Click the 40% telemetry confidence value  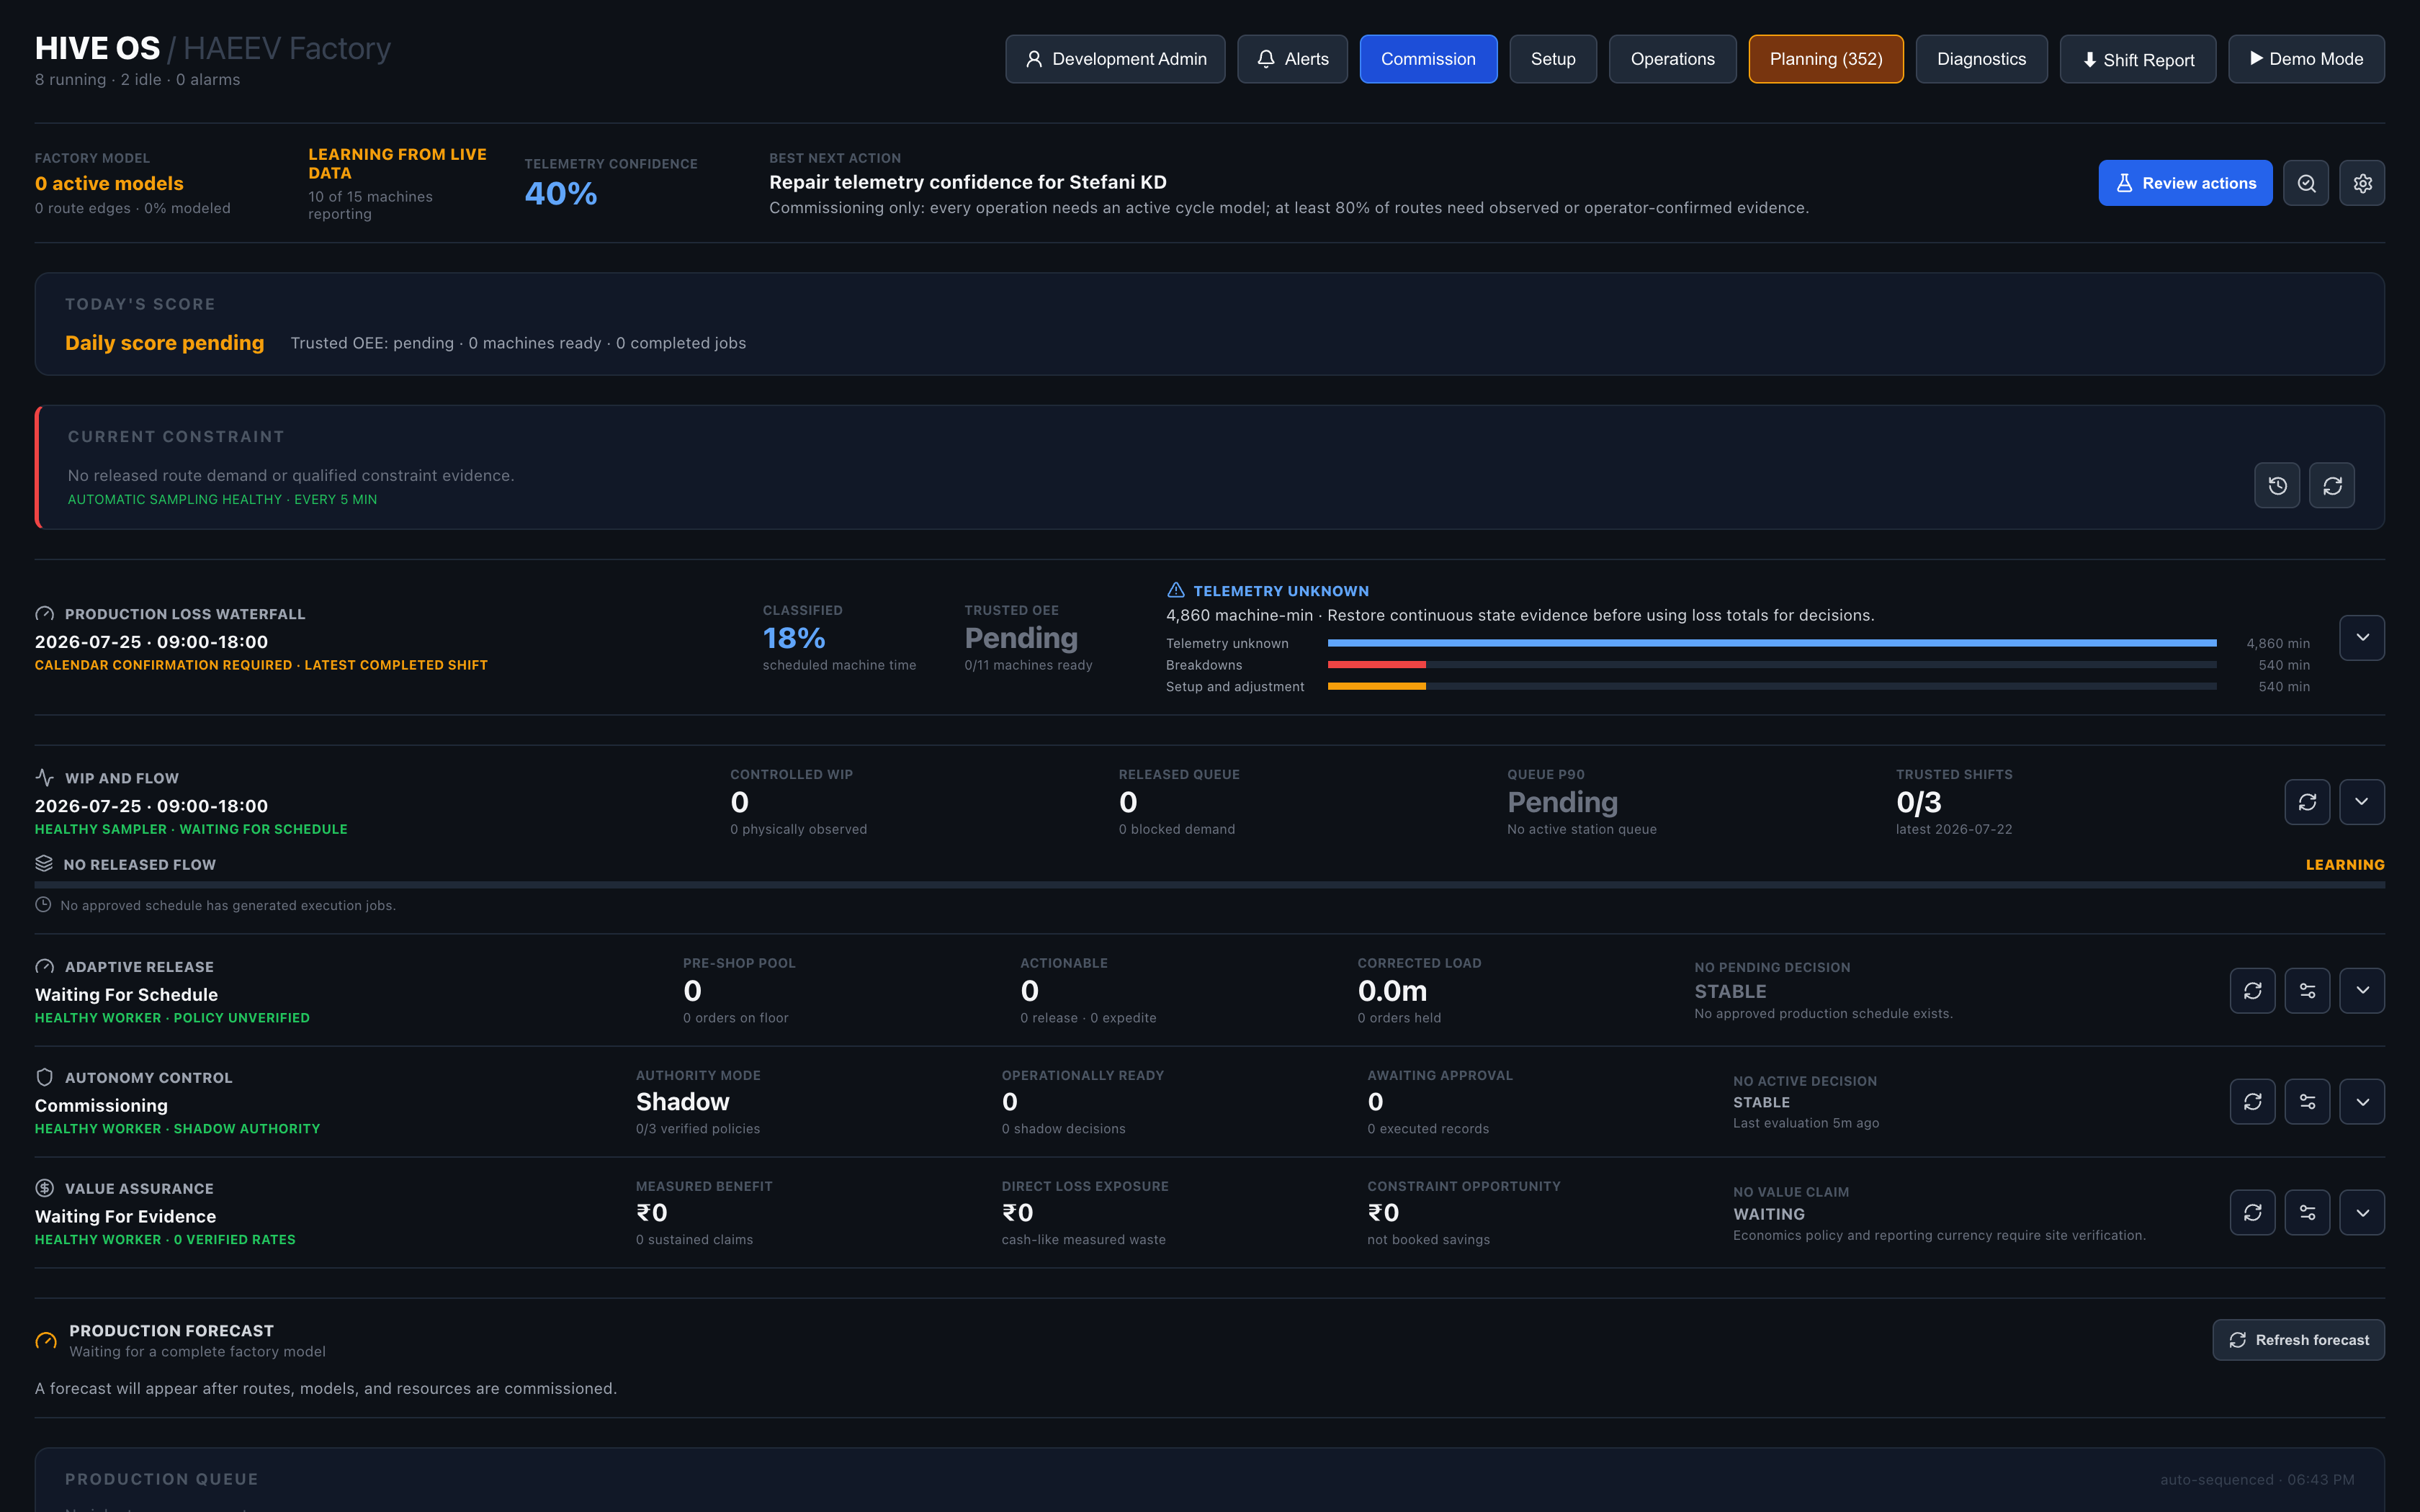(561, 193)
